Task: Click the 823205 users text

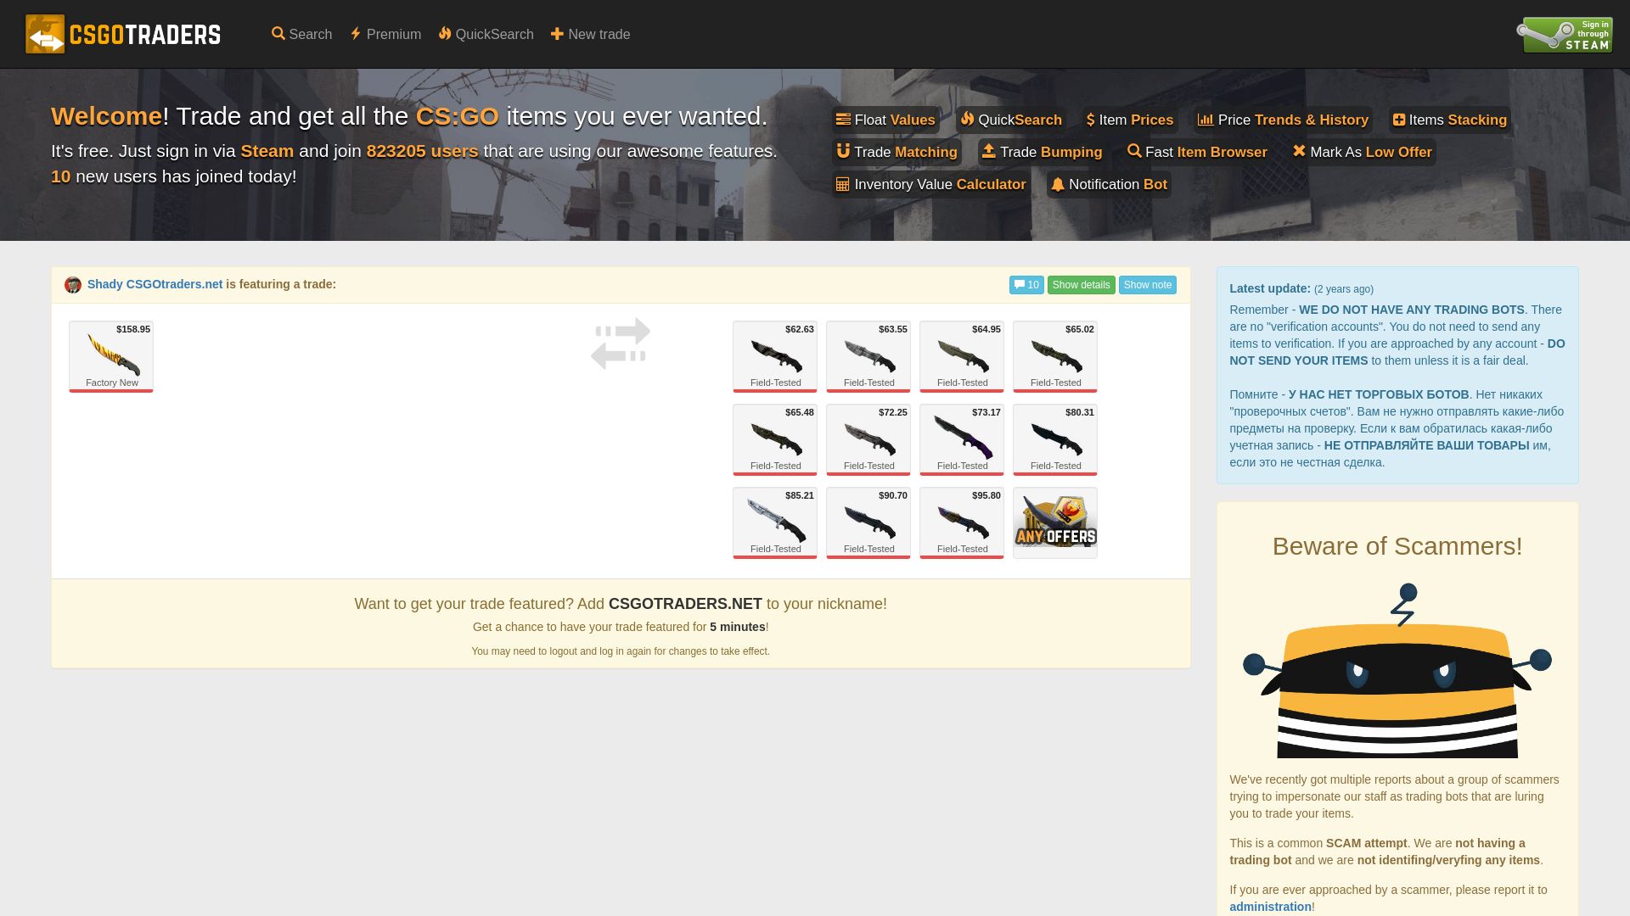Action: point(422,151)
